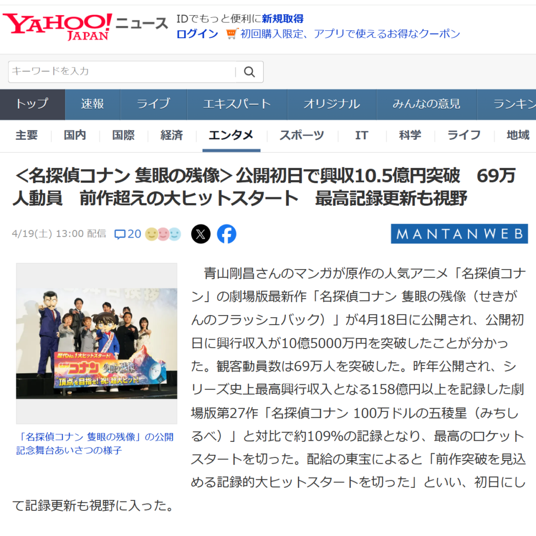Click the article headline about 名探偵コナン

[264, 187]
